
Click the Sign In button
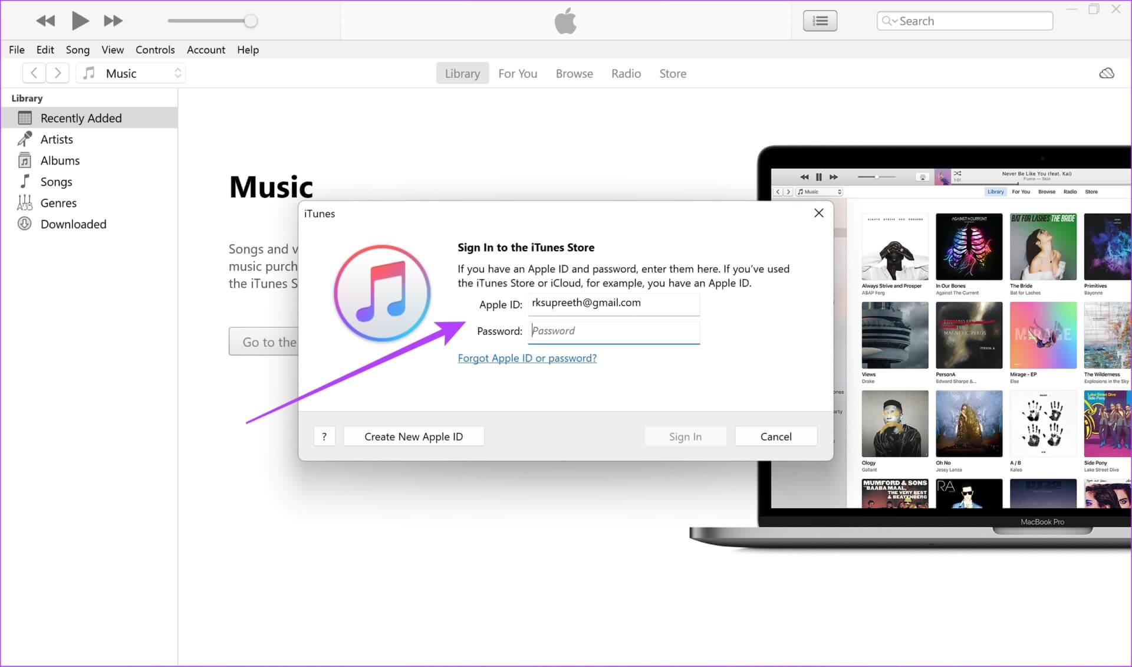pyautogui.click(x=686, y=436)
